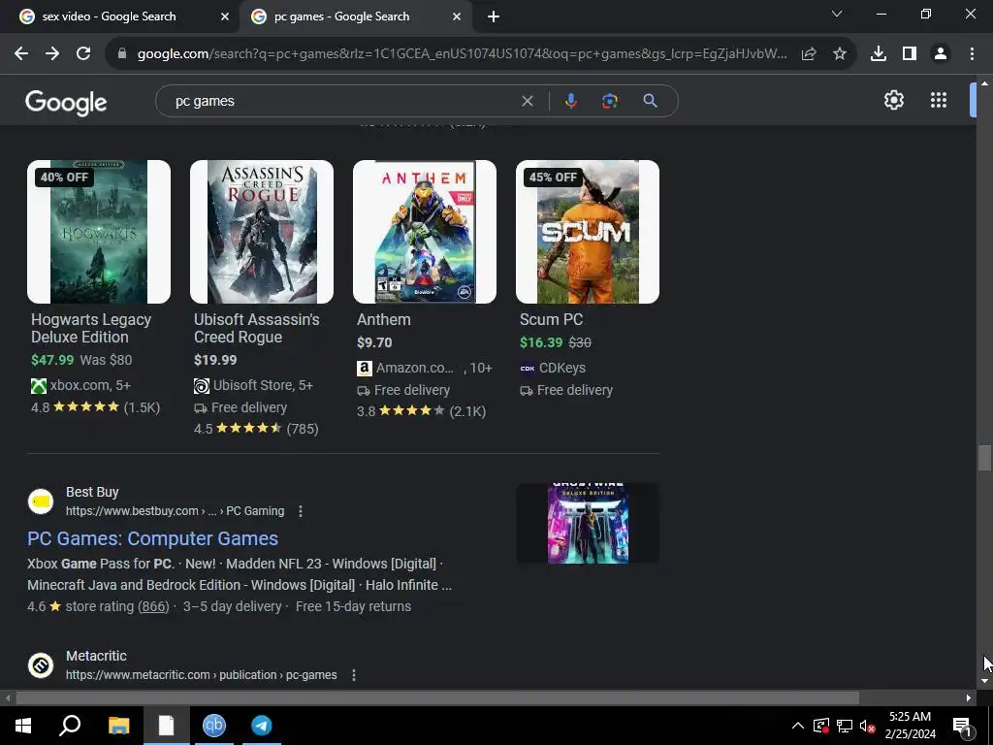Click the vertical scrollbar thumb
This screenshot has height=745, width=993.
[x=984, y=458]
